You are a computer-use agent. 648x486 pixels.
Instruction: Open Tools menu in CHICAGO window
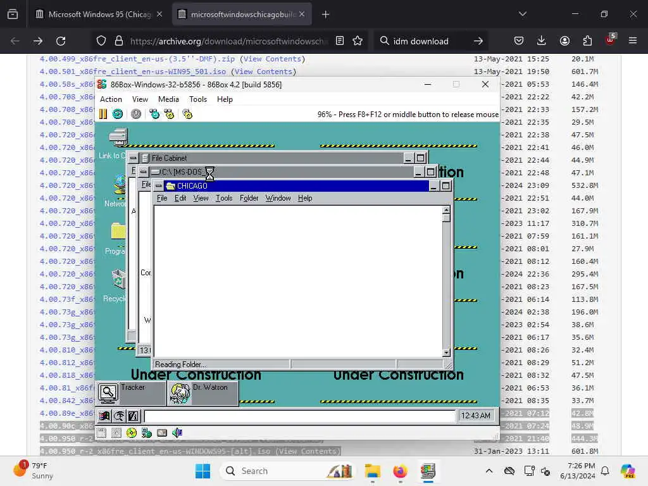(x=224, y=198)
